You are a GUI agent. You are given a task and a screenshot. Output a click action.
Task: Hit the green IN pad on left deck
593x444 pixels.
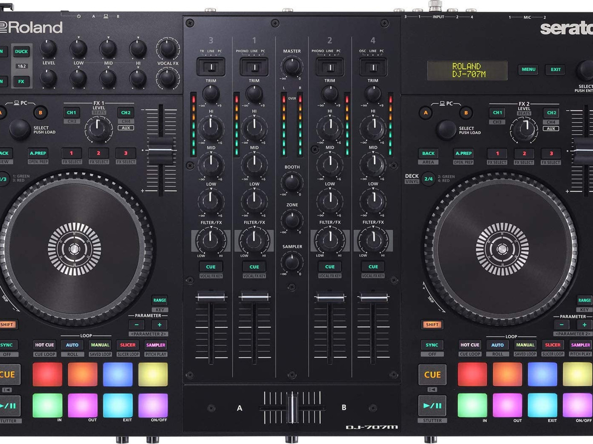[x=47, y=405]
